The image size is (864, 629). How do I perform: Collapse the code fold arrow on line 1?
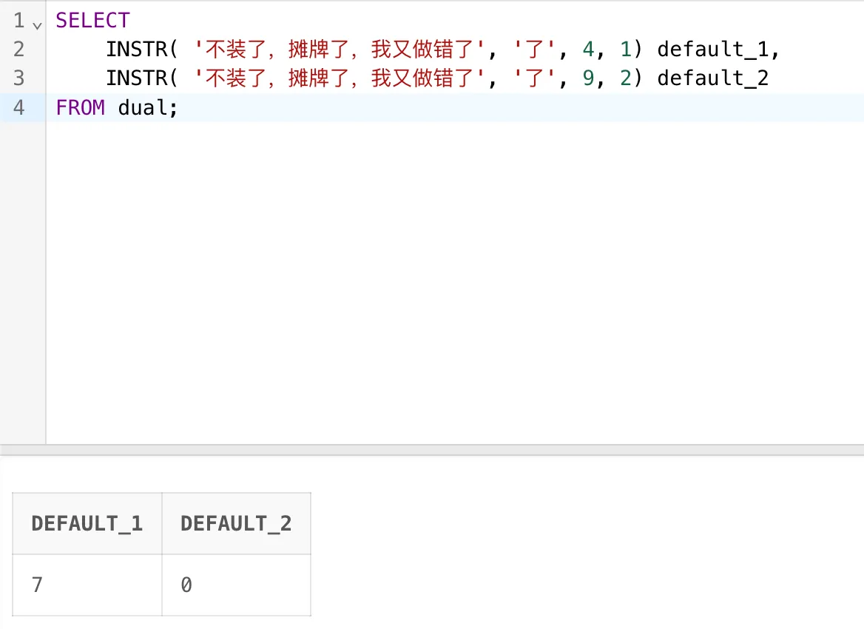point(37,25)
